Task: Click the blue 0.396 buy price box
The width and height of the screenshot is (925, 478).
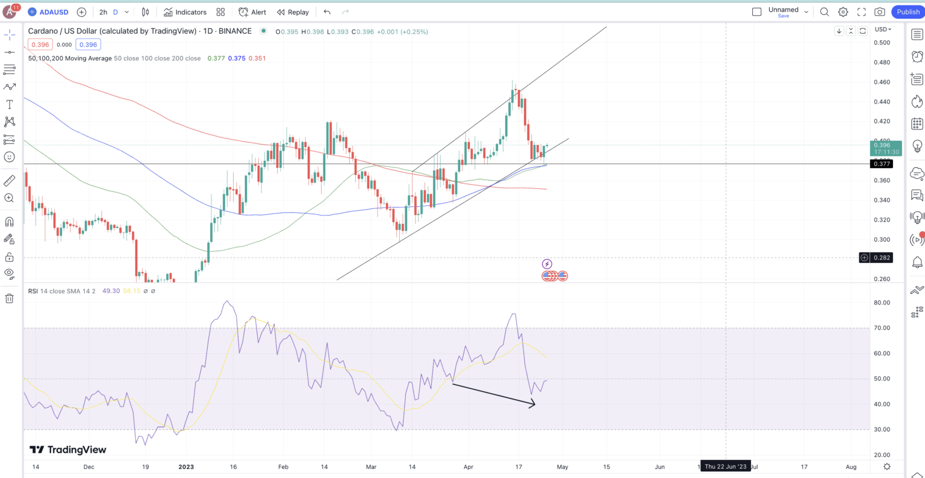Action: (x=88, y=45)
